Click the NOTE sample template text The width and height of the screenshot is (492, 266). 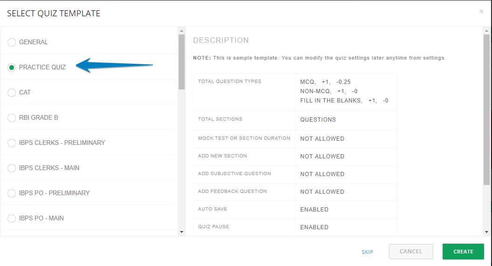[x=319, y=58]
